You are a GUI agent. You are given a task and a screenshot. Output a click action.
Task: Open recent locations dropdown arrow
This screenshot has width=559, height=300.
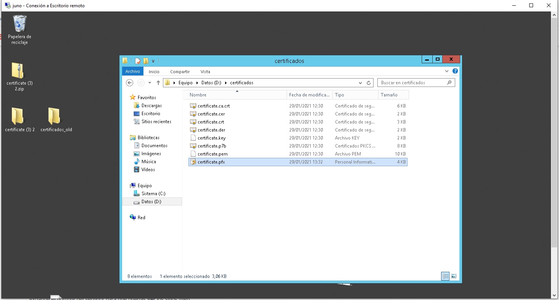coord(150,83)
